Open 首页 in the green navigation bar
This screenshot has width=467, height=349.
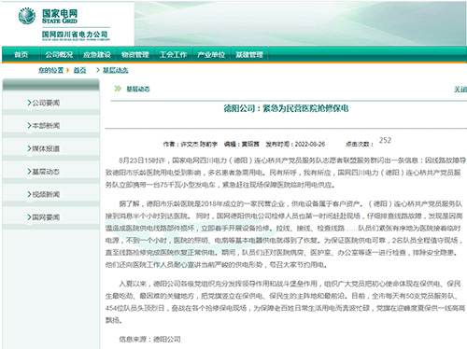pos(21,55)
